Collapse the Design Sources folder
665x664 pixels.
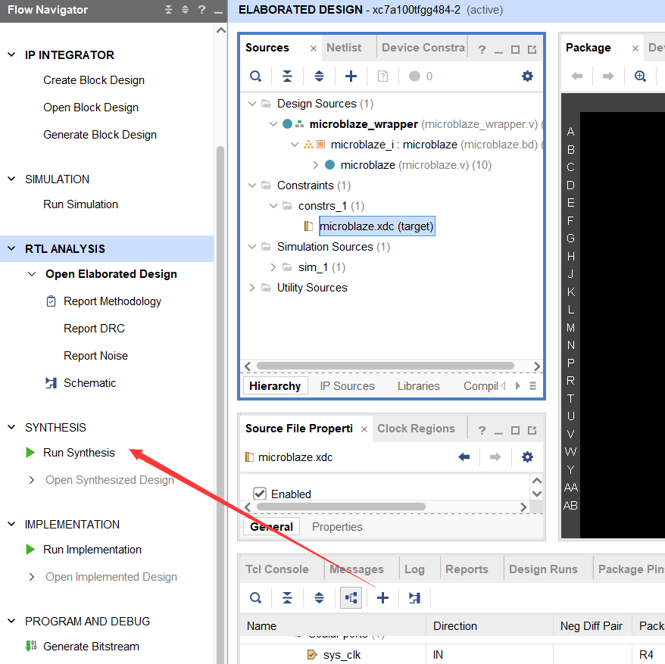point(251,104)
